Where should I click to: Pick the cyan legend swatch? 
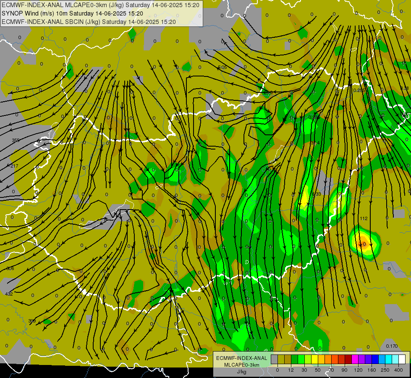coord(389,359)
